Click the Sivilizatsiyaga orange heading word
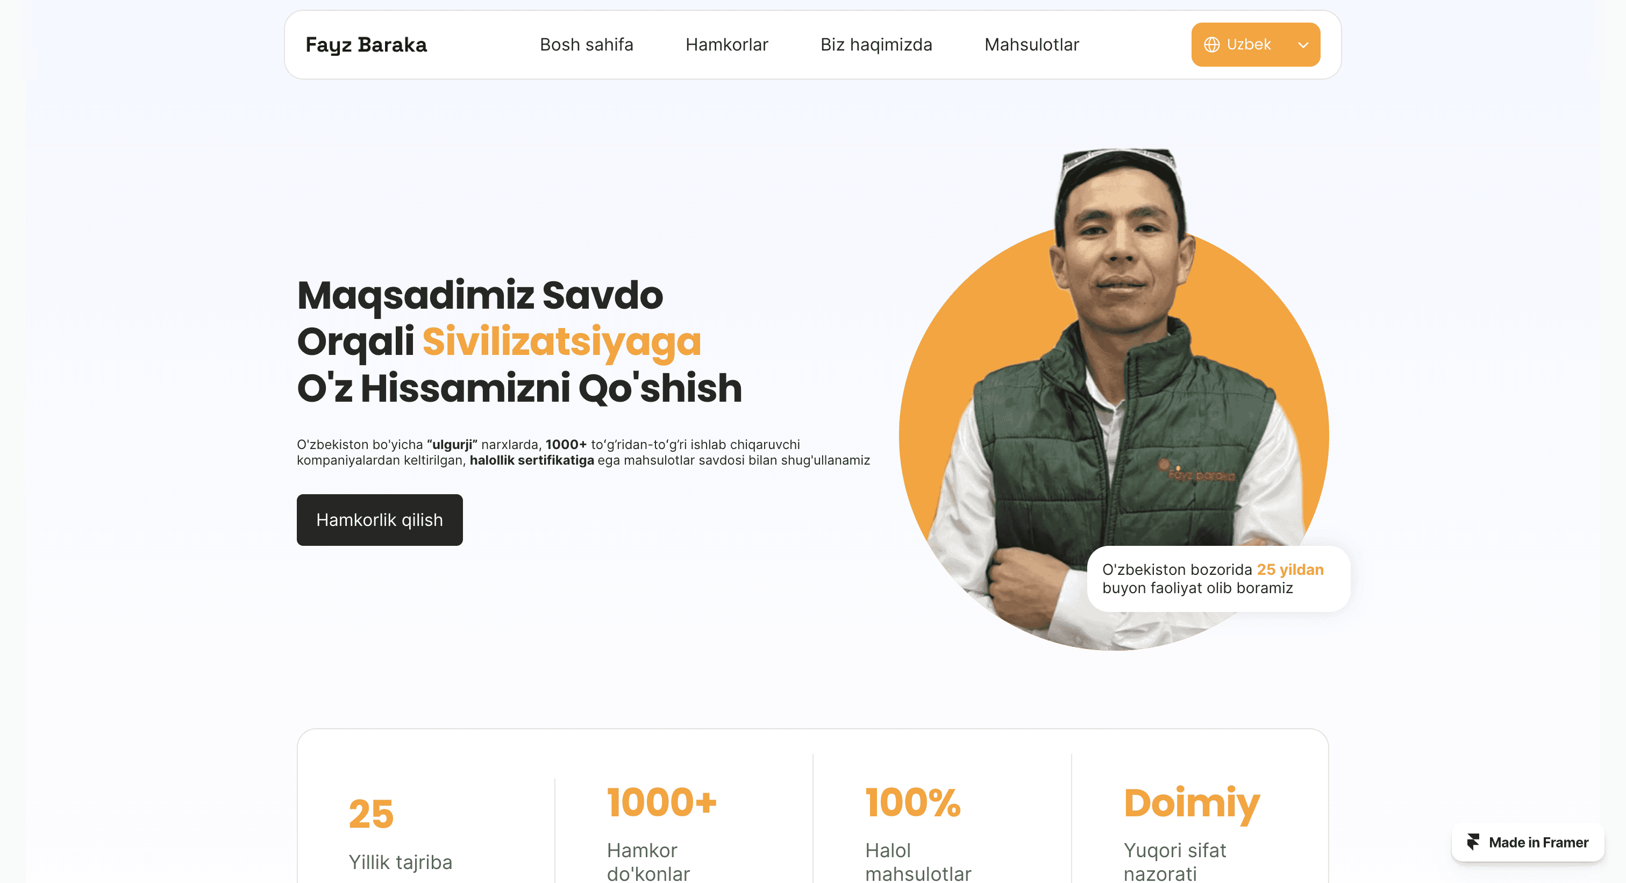 point(561,341)
